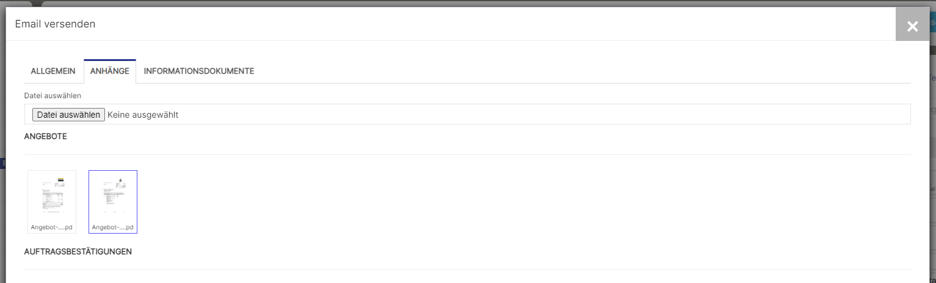Click the AUFTRAGSBESTÄTIGUNGEN section heading

(78, 251)
